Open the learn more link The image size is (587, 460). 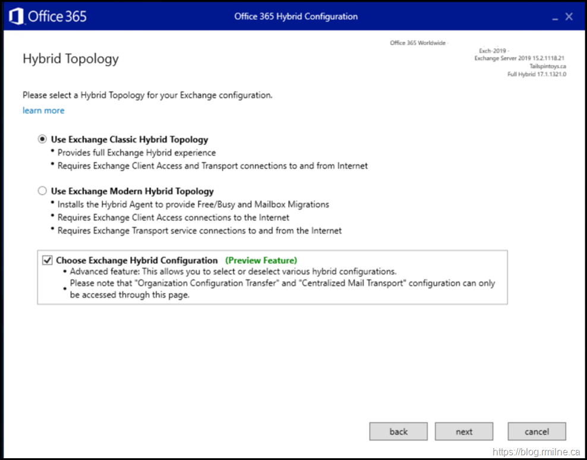click(43, 111)
